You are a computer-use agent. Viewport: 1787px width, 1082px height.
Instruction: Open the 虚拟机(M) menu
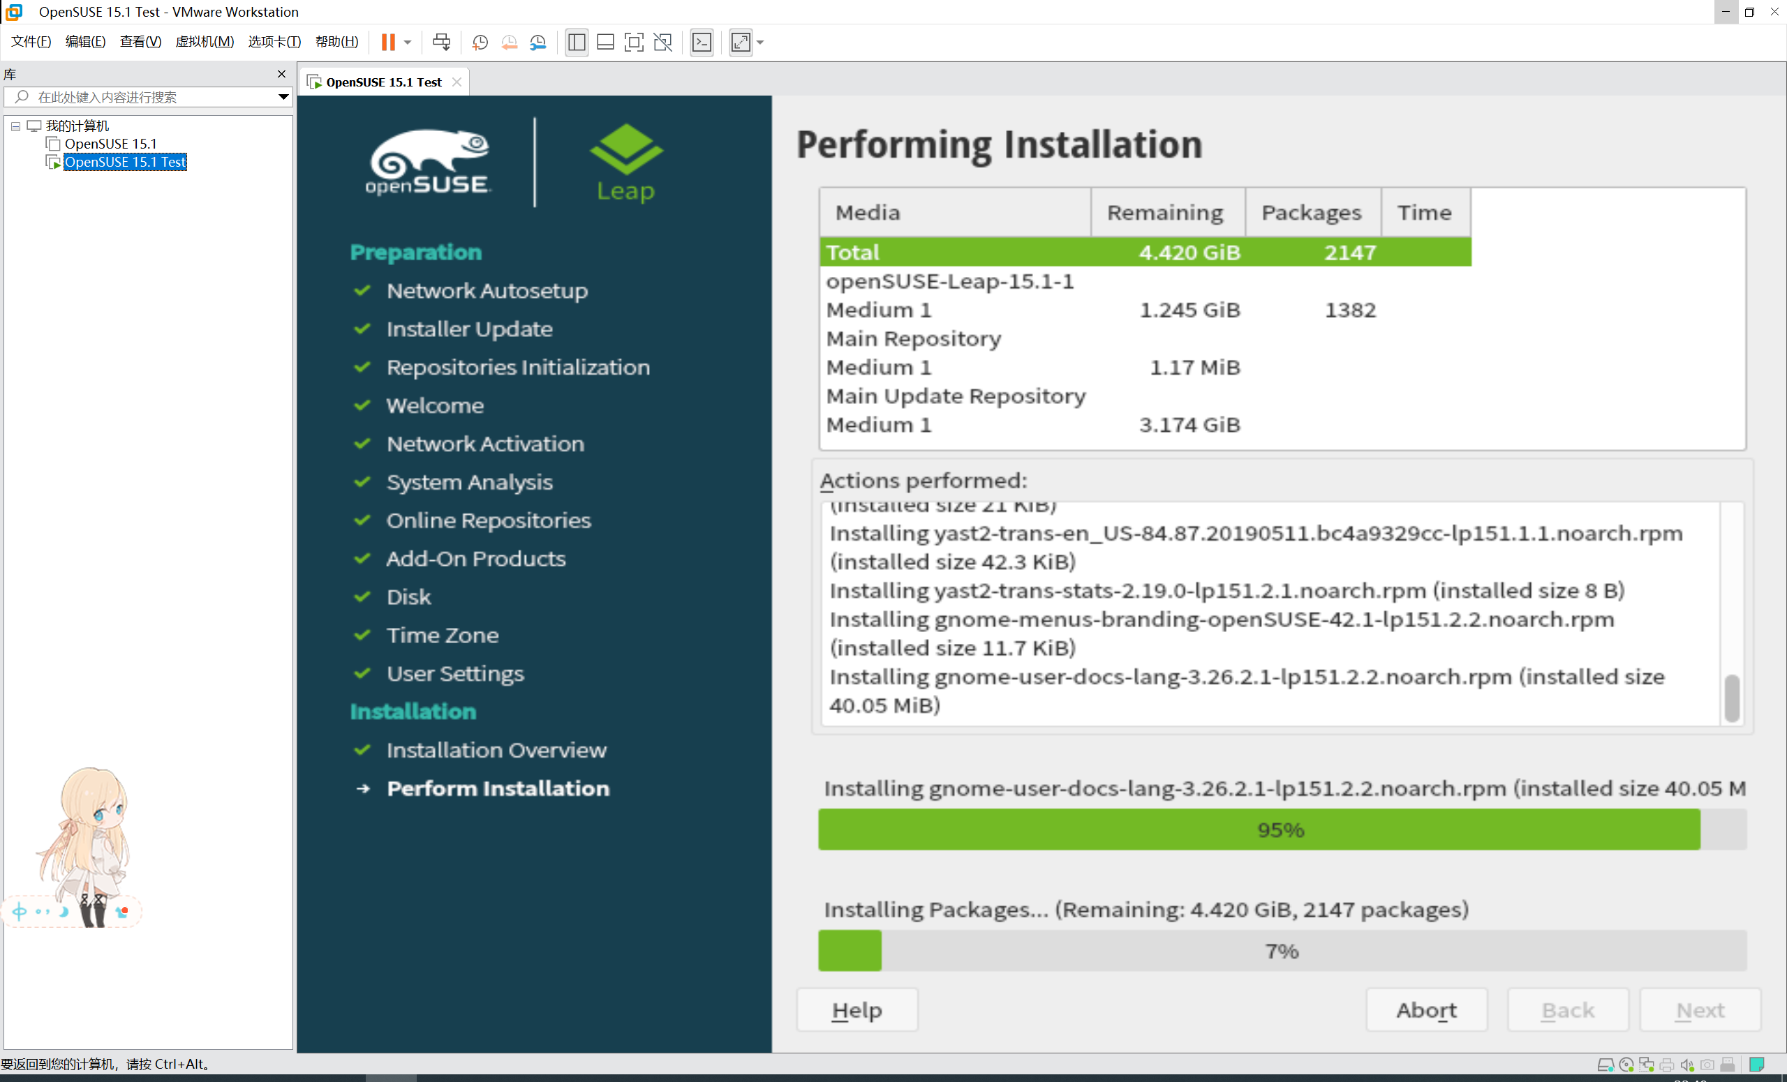(x=205, y=42)
